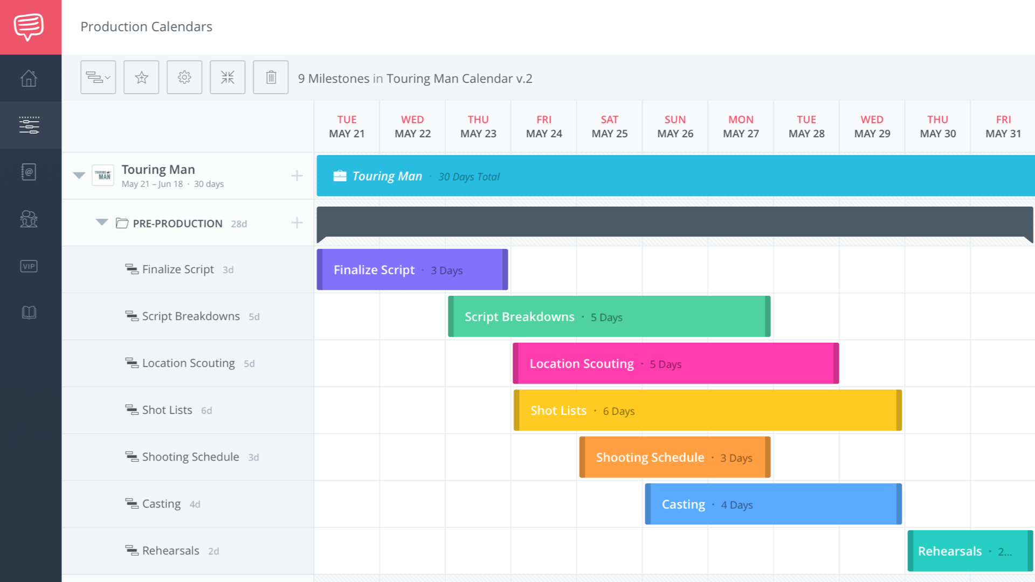Viewport: 1035px width, 582px height.
Task: Collapse the Touring Man project row
Action: click(78, 176)
